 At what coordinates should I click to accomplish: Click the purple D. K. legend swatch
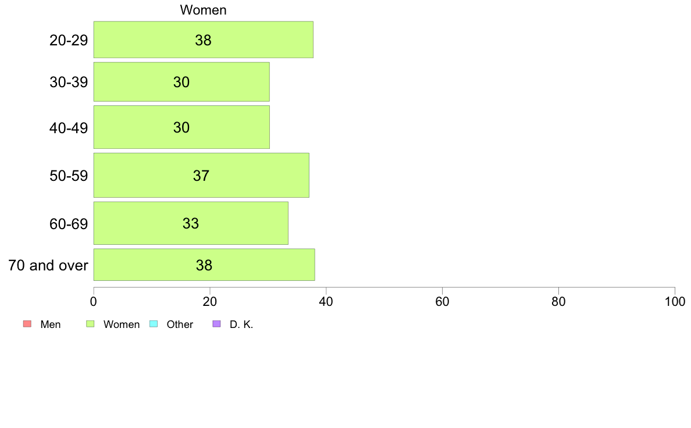click(x=217, y=324)
